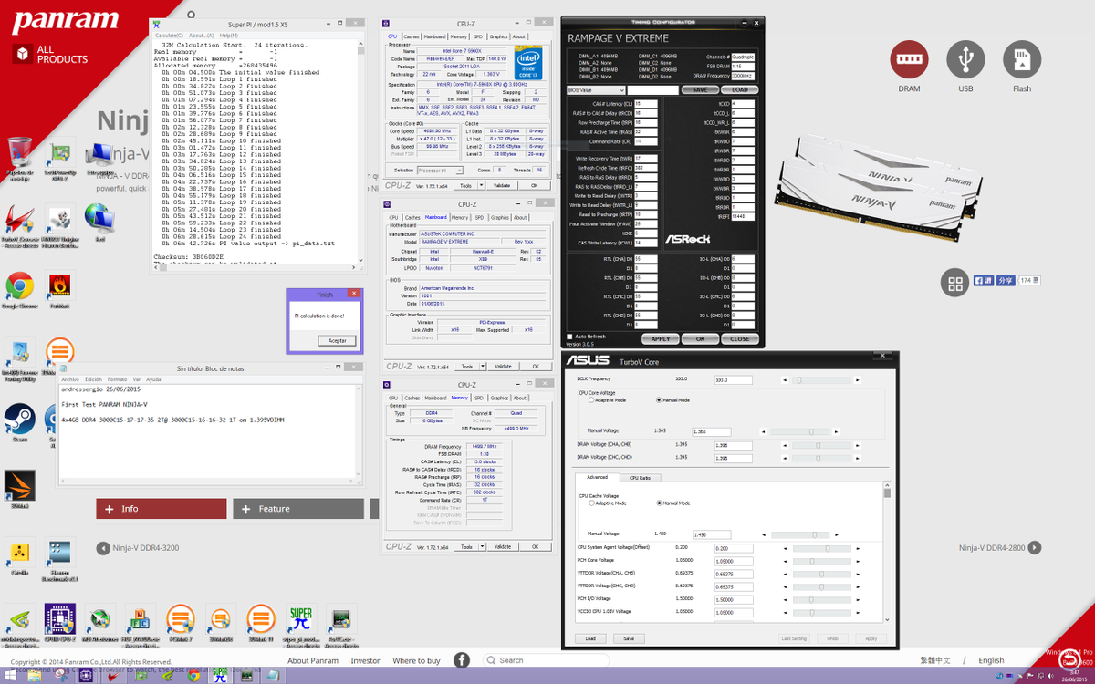1095x684 pixels.
Task: Switch to Caches tab in top CPU-Z window
Action: coord(412,36)
